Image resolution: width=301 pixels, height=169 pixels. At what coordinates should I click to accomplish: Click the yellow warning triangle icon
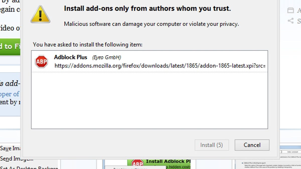[40, 14]
